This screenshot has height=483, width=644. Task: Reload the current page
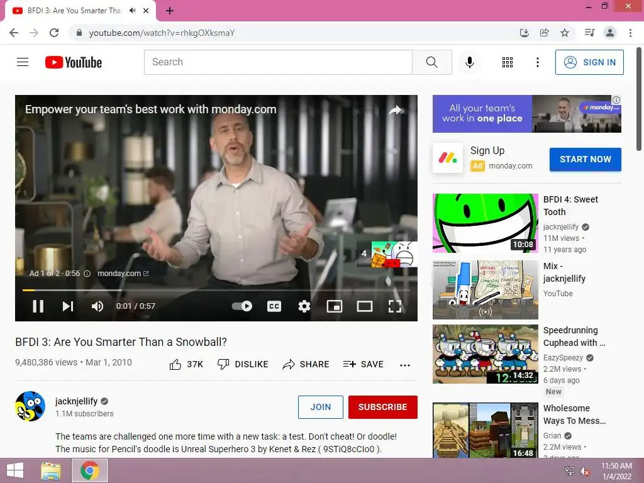pos(54,33)
